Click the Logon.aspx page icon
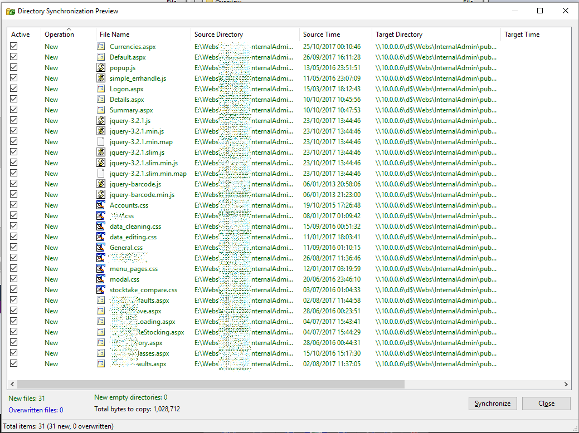The width and height of the screenshot is (579, 433). 101,88
